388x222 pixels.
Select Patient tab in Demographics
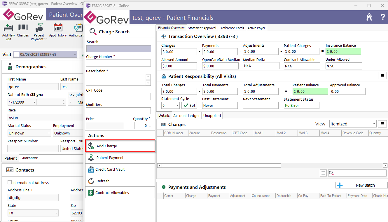(x=11, y=158)
